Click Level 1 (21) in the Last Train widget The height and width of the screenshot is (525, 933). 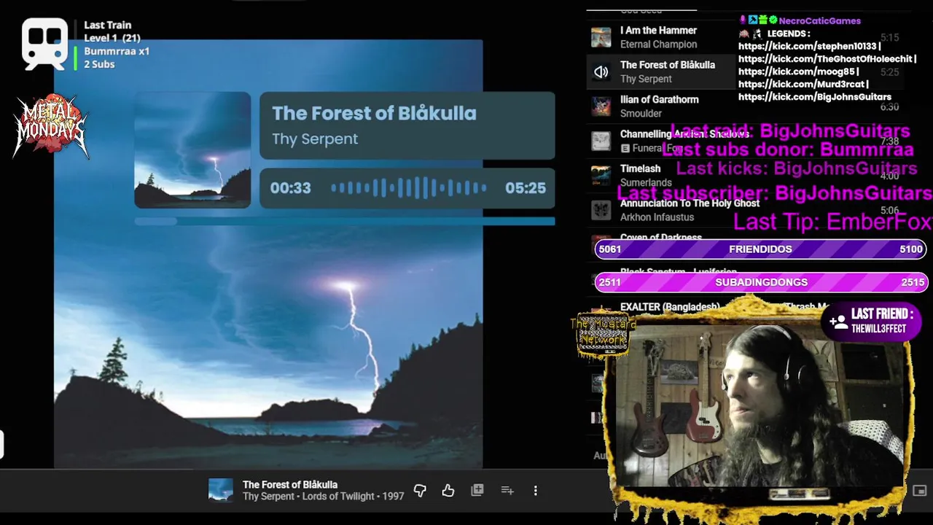[x=112, y=38]
